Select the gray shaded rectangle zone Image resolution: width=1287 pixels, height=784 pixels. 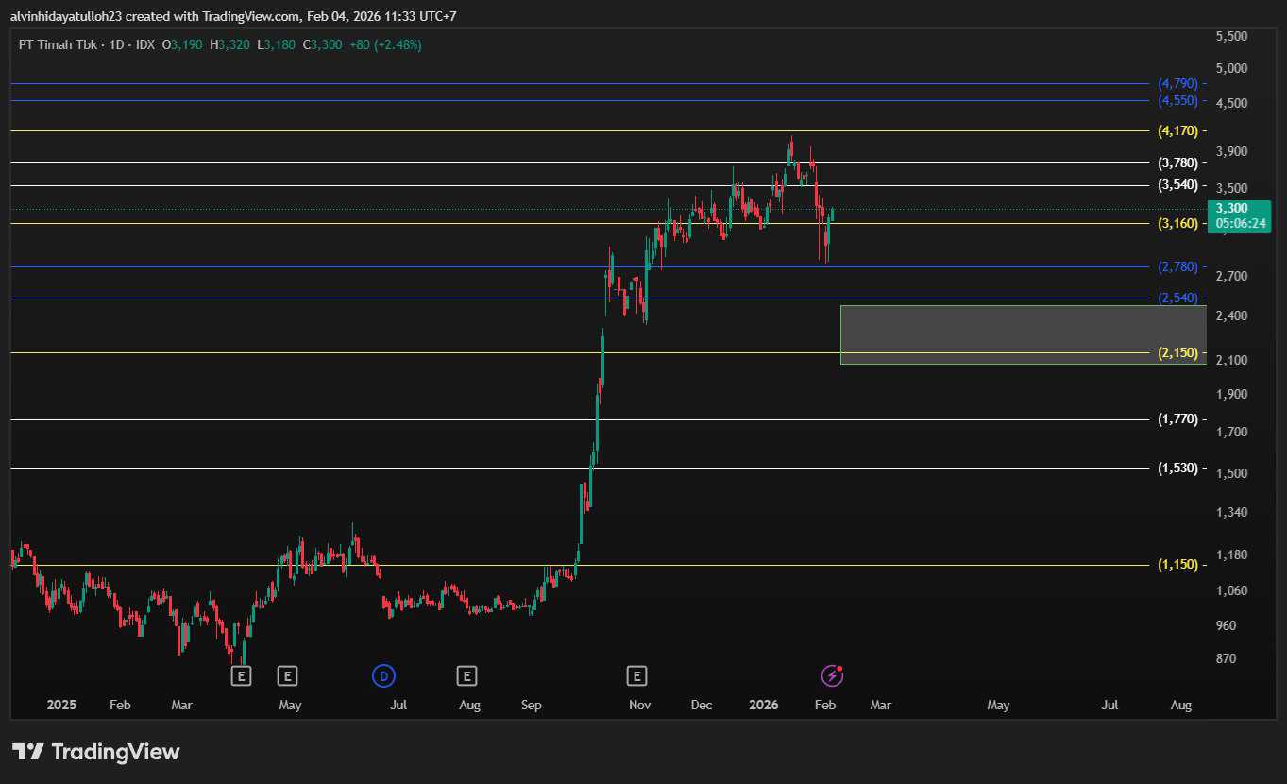click(x=1022, y=334)
